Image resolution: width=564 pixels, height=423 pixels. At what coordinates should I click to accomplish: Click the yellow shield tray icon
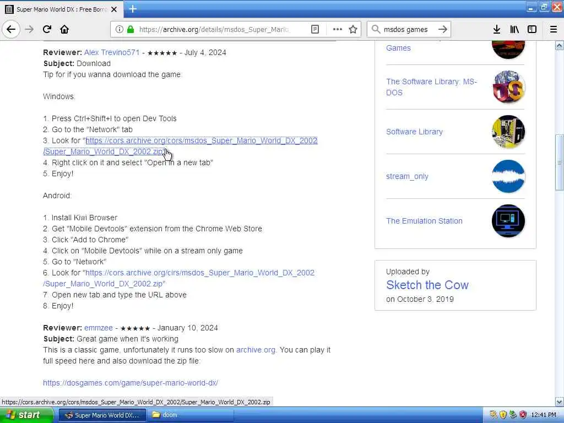(x=503, y=415)
